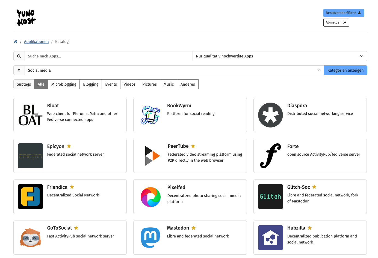Open the Social media category dropdown
Viewport: 378px width, 258px height.
coord(174,70)
